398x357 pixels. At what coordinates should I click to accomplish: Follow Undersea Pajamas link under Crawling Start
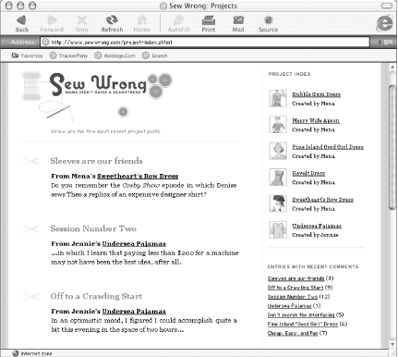[x=134, y=312]
